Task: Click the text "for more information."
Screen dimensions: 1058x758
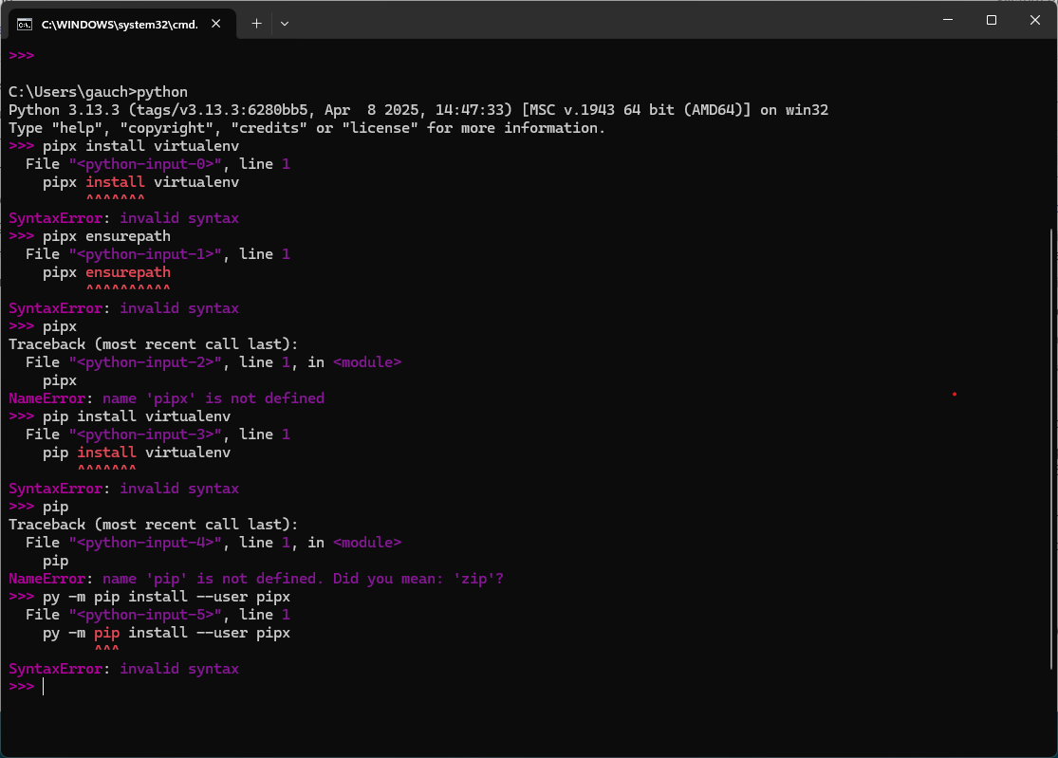Action: pos(516,128)
